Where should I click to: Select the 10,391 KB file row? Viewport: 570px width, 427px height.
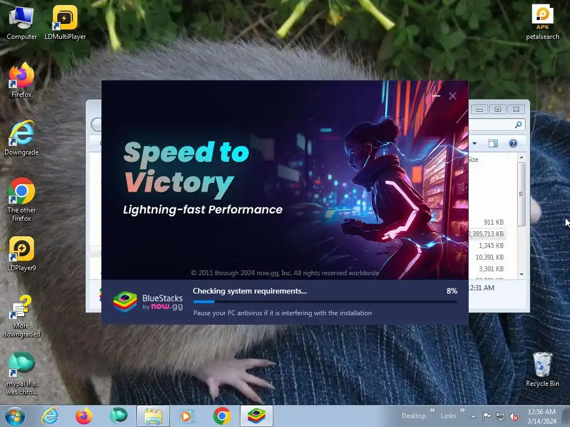pyautogui.click(x=487, y=257)
